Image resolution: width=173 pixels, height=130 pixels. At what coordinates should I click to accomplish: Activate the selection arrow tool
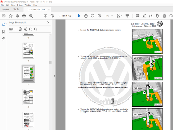pos(79,16)
